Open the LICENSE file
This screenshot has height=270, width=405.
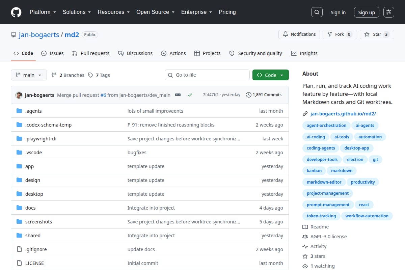pos(34,263)
